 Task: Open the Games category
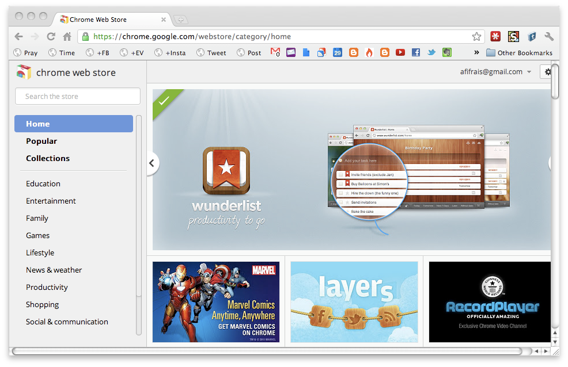click(37, 235)
